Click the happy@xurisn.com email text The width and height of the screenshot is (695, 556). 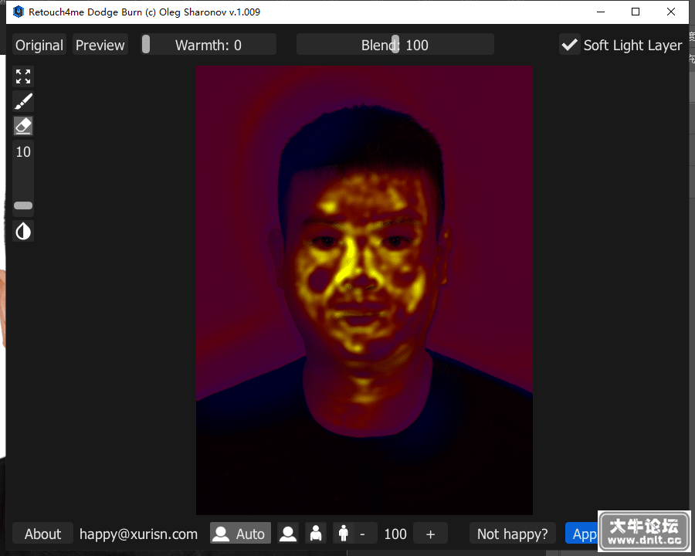click(138, 534)
